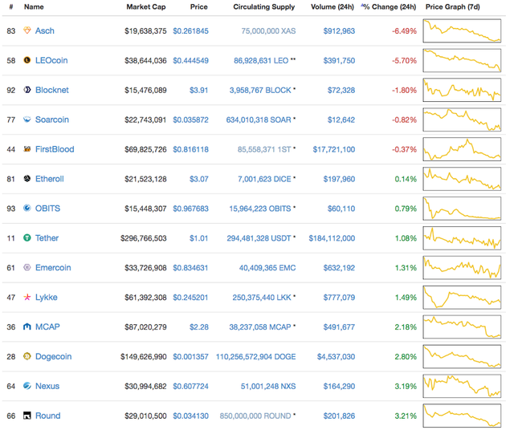Click Blocknet price $3.91

(198, 90)
